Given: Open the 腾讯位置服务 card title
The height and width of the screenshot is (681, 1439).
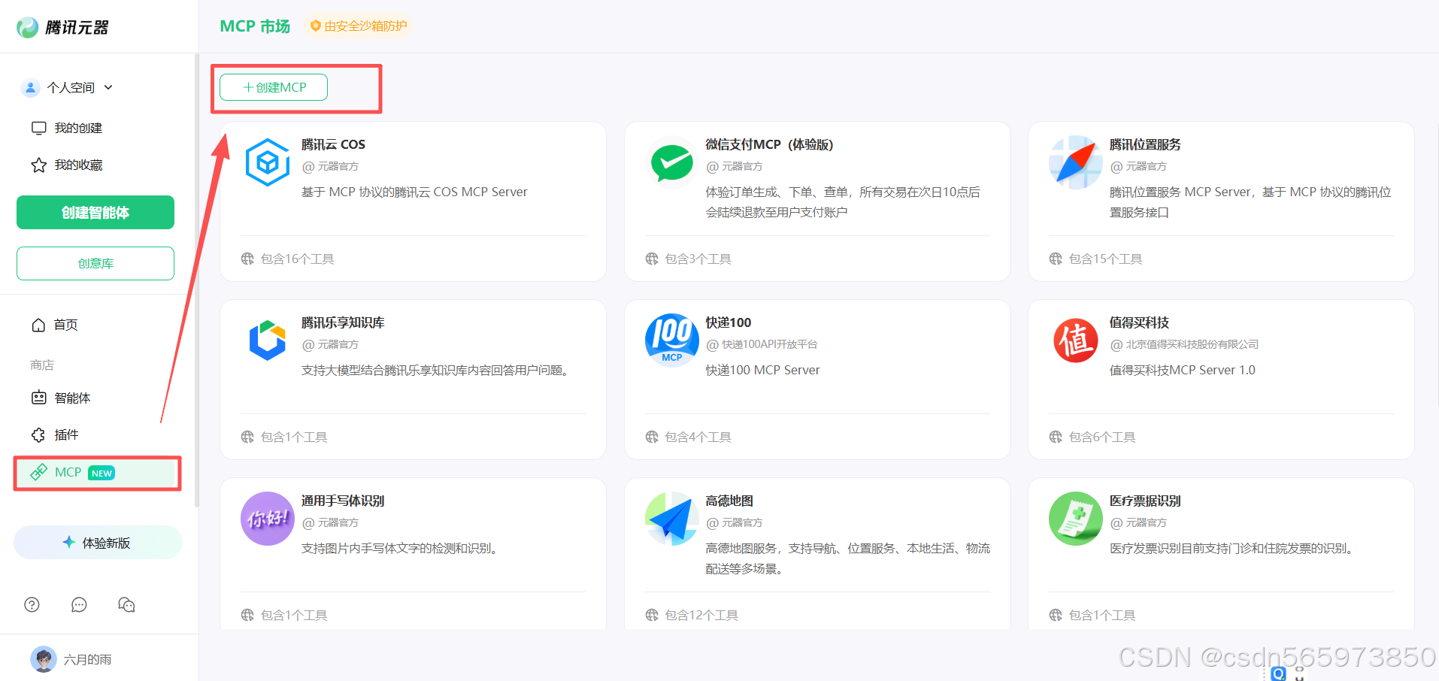Looking at the screenshot, I should point(1145,144).
